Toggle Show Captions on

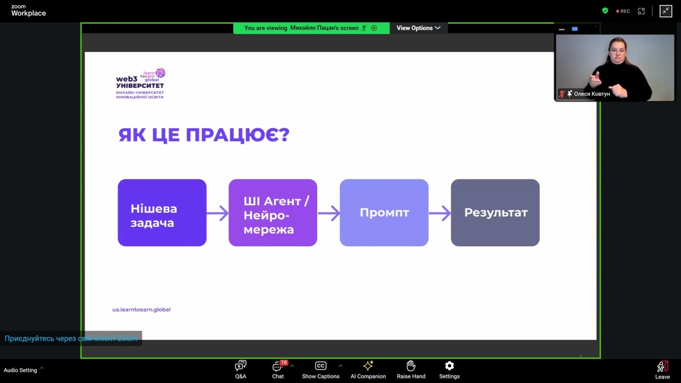pos(321,369)
